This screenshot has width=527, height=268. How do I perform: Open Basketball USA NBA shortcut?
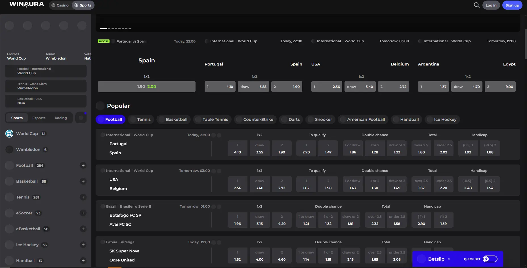[x=46, y=101]
